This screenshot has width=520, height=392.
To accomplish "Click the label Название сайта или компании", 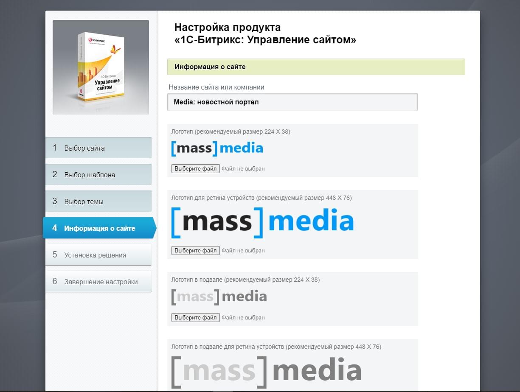I will (216, 87).
